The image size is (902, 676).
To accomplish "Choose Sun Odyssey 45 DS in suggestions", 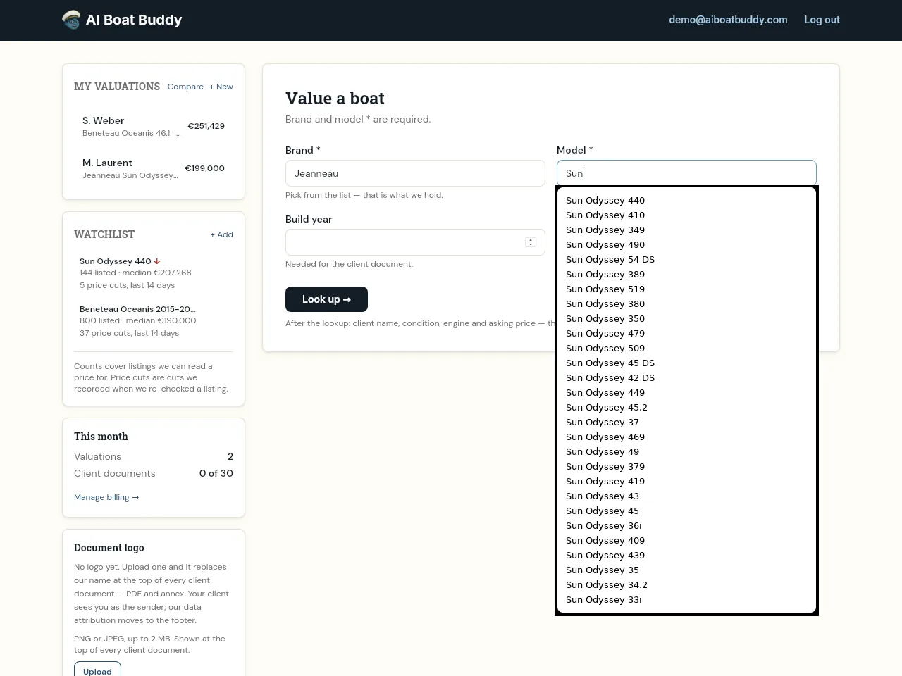I will tap(686, 363).
